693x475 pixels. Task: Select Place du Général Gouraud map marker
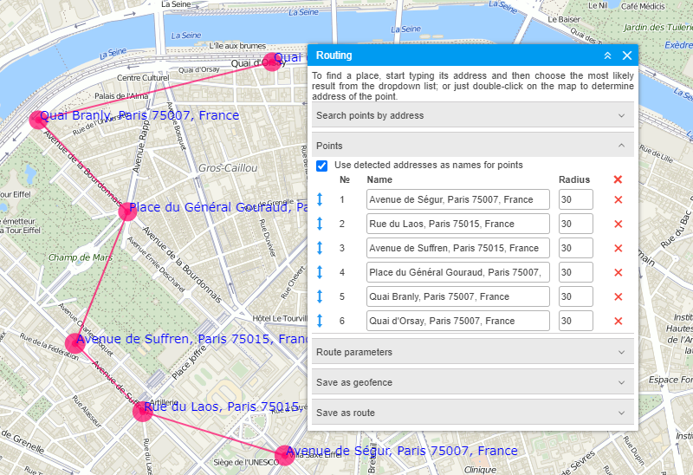(127, 211)
